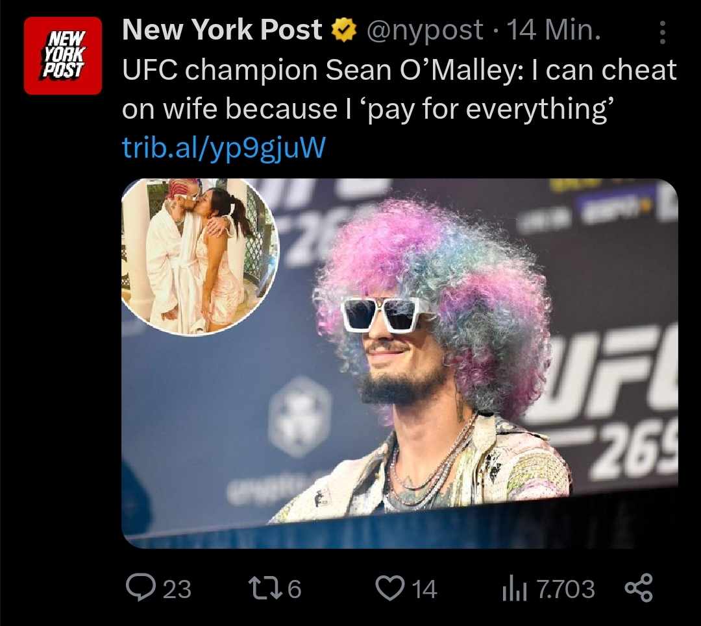Image resolution: width=701 pixels, height=626 pixels.
Task: Open the New York Post profile avatar
Action: (x=62, y=55)
